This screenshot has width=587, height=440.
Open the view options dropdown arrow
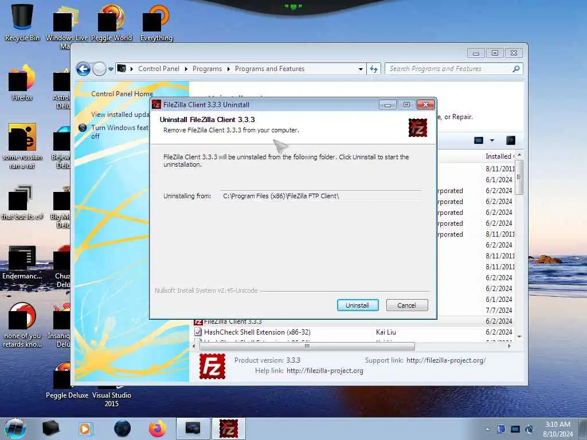point(492,141)
